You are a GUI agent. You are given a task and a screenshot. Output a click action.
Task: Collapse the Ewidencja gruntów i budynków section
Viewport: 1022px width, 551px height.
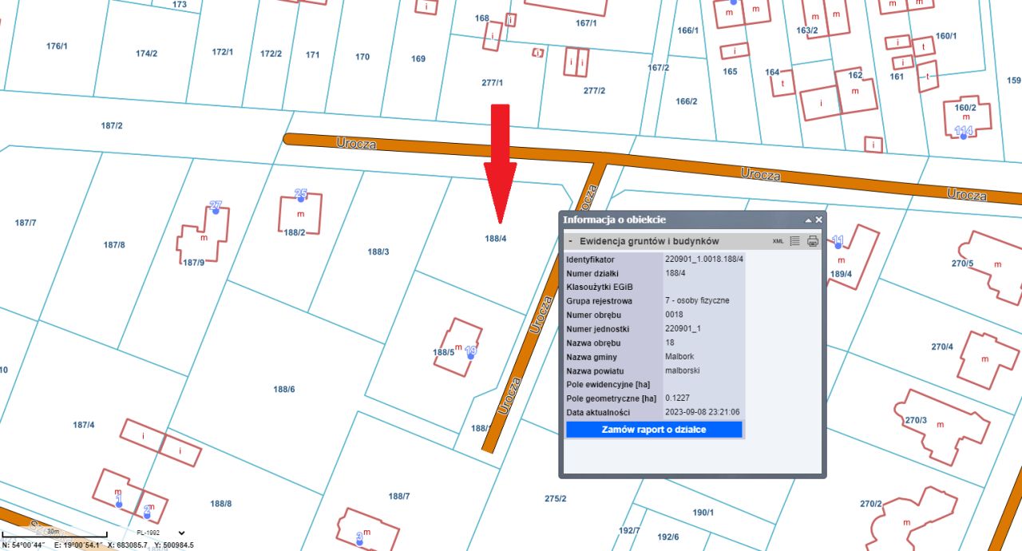pyautogui.click(x=570, y=241)
